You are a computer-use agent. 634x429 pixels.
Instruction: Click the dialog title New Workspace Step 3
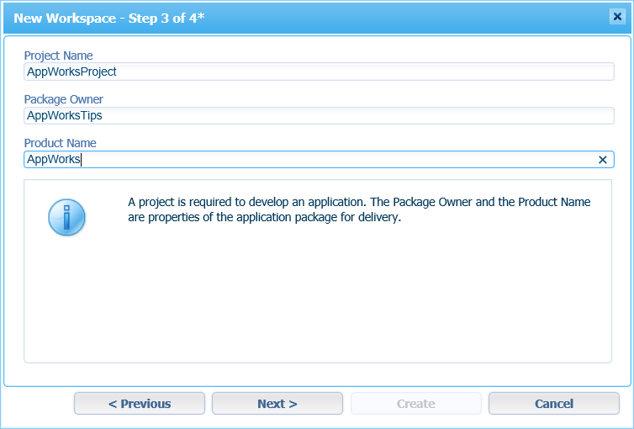click(x=109, y=19)
